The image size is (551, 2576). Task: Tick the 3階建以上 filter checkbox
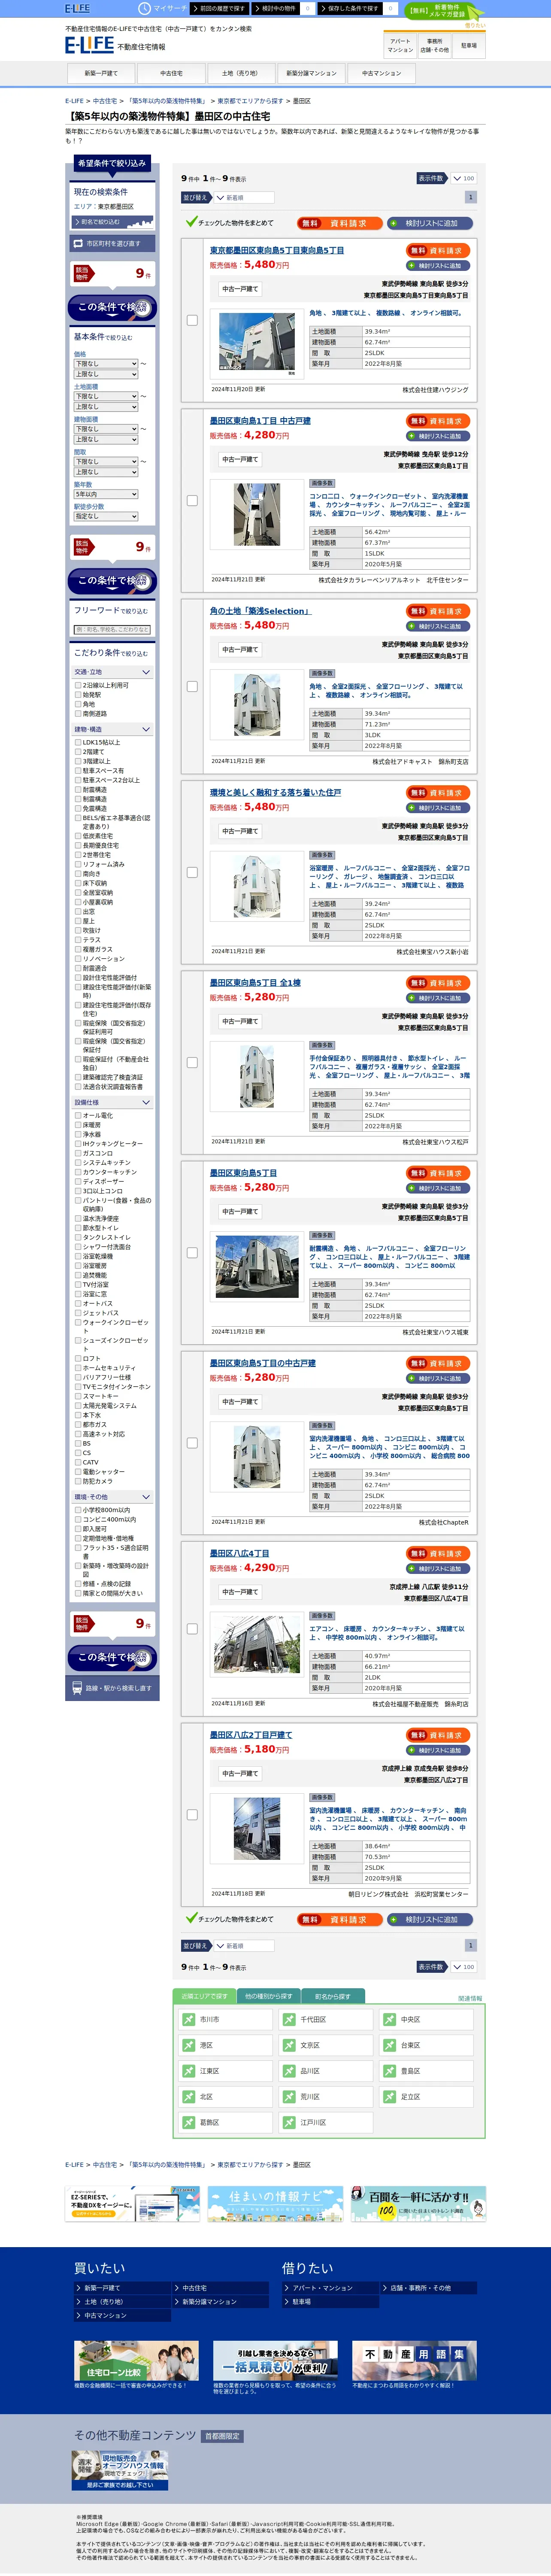pos(78,761)
